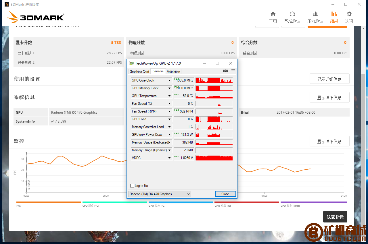Click GPU Core Clock red history graph
368x244 pixels.
[214, 80]
